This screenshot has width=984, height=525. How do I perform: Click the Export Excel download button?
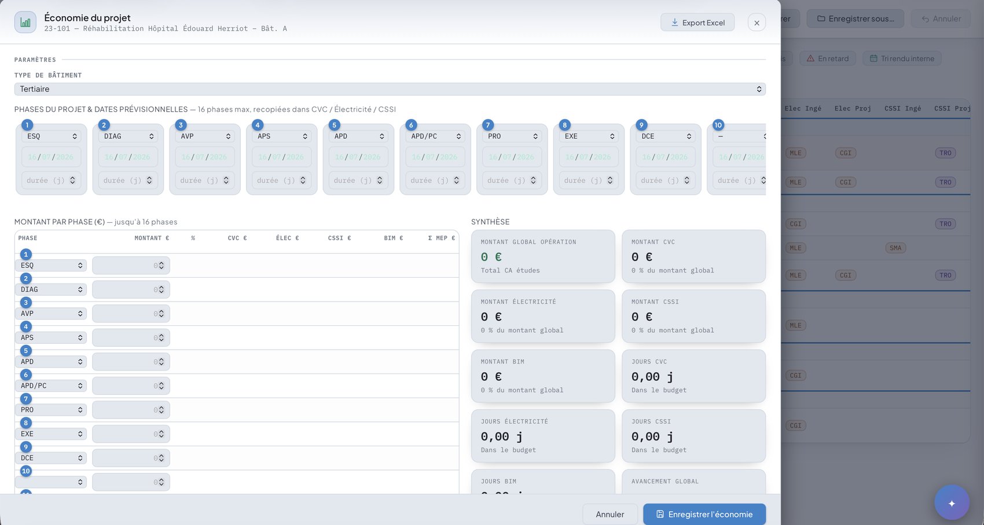pos(697,23)
